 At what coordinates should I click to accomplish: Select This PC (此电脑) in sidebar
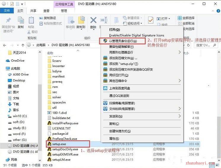(13, 69)
